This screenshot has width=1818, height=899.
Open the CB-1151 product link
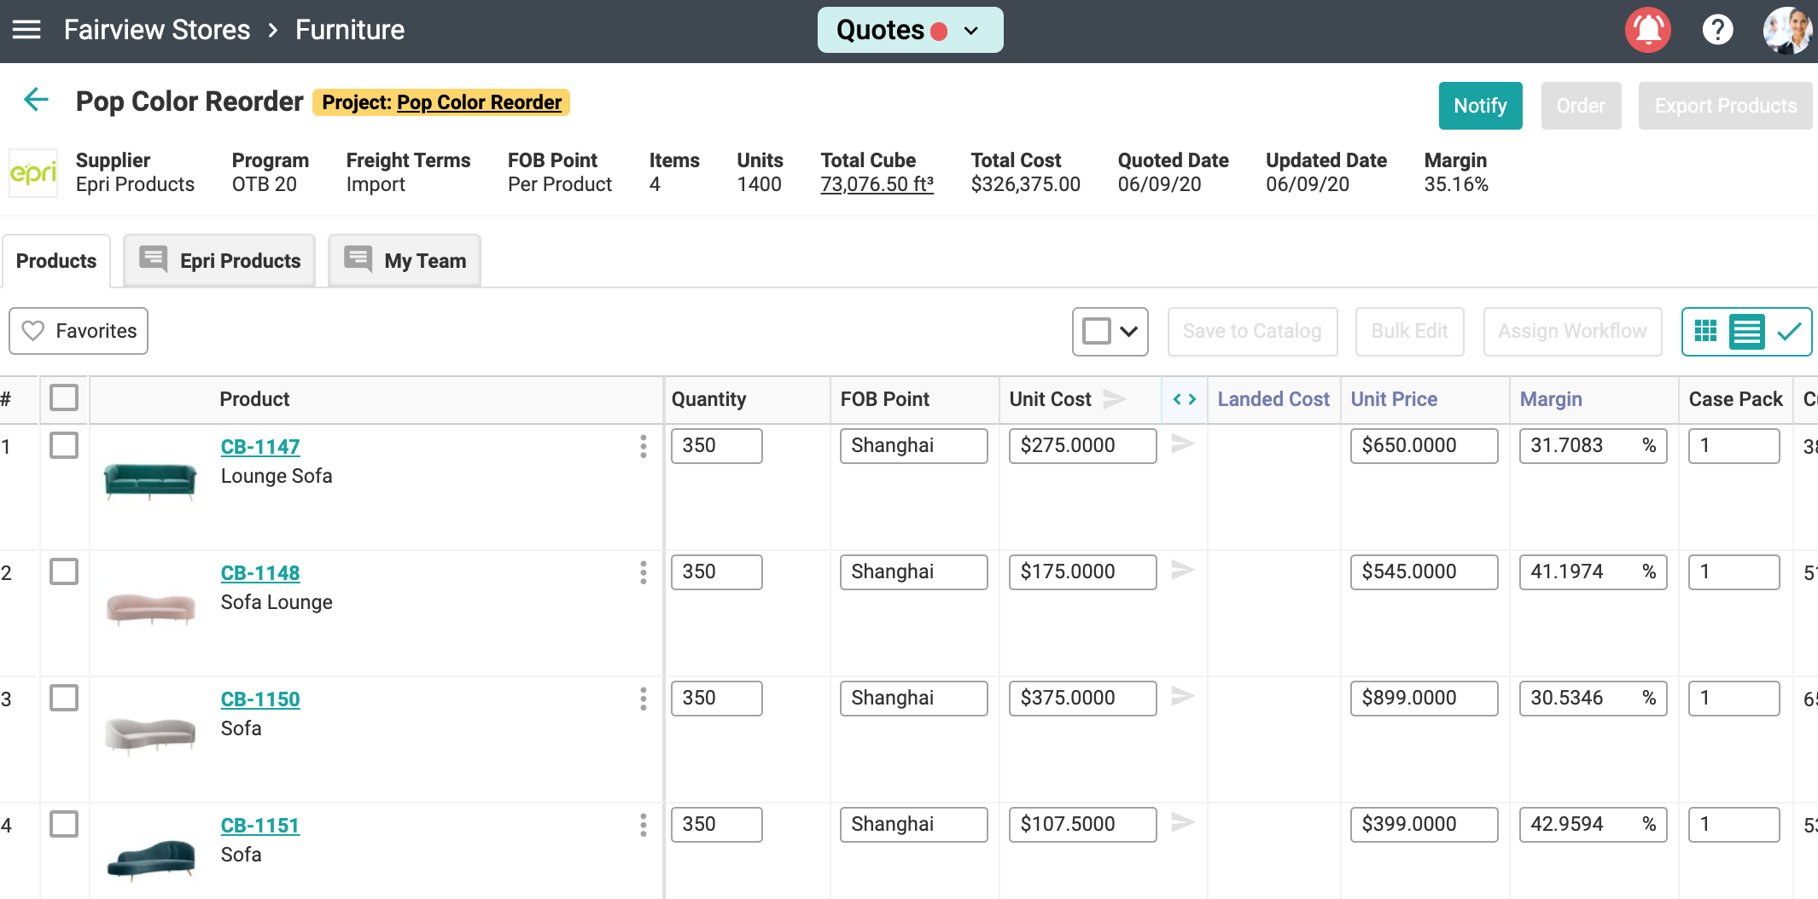tap(260, 825)
